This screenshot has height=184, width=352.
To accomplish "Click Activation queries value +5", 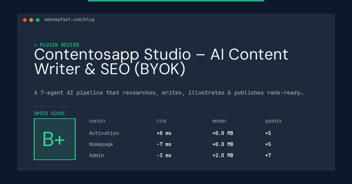I will click(268, 133).
